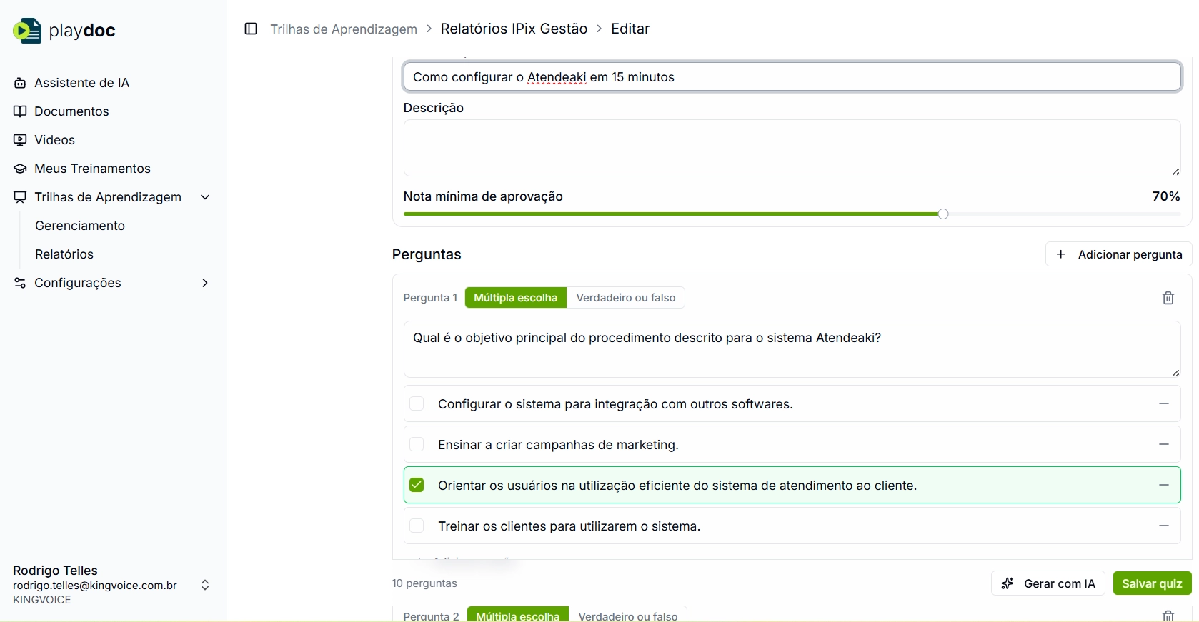The height and width of the screenshot is (622, 1199).
Task: Open the Rodrigo Telles account switcher
Action: pos(205,585)
